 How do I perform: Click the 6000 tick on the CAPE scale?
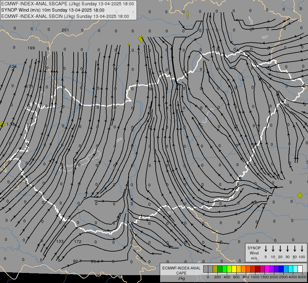coord(302,277)
